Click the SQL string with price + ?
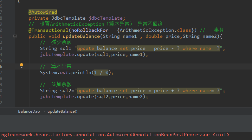Screen dimensions: 252x140 coord(148,90)
